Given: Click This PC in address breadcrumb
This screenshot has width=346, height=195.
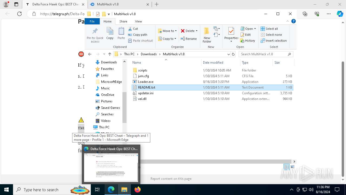Looking at the screenshot, I should pyautogui.click(x=129, y=54).
